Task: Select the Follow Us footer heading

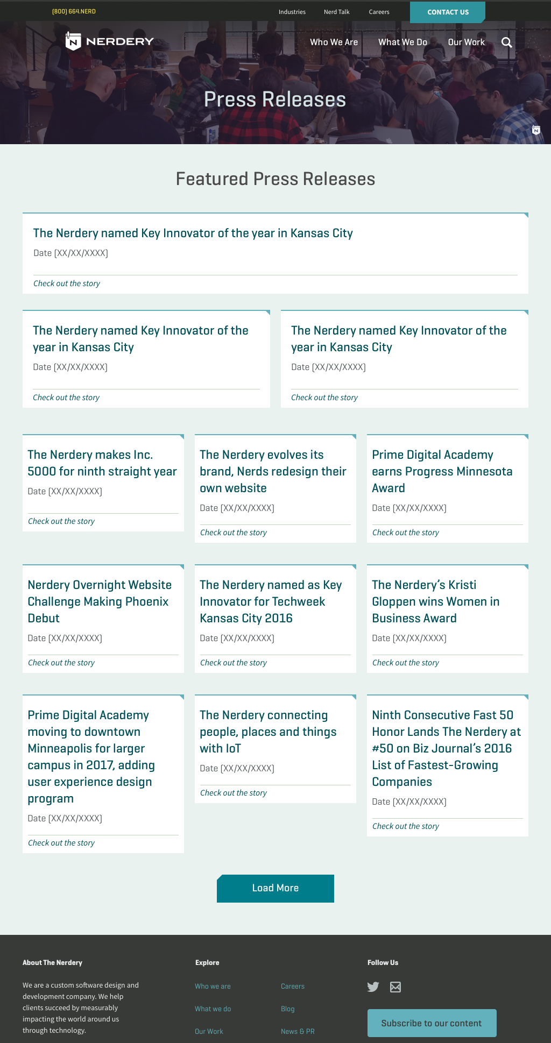Action: click(383, 962)
